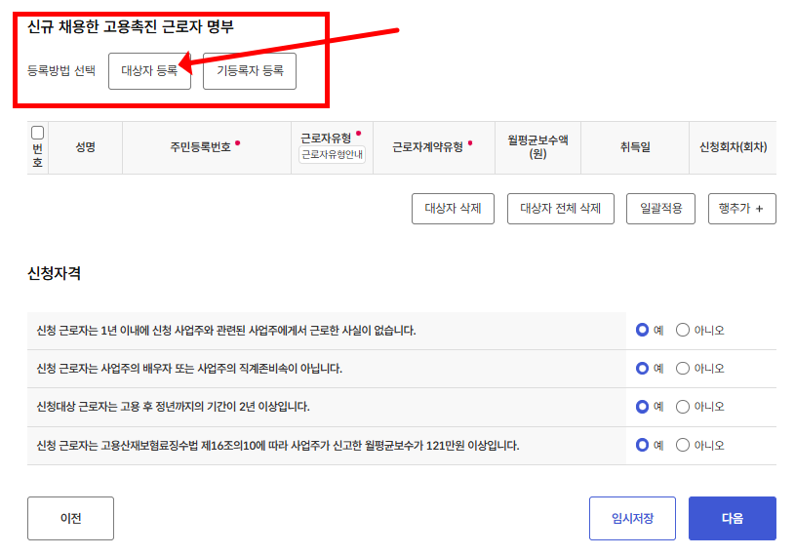Click the 월평균보수액(원) column header
This screenshot has width=795, height=556.
(x=537, y=147)
